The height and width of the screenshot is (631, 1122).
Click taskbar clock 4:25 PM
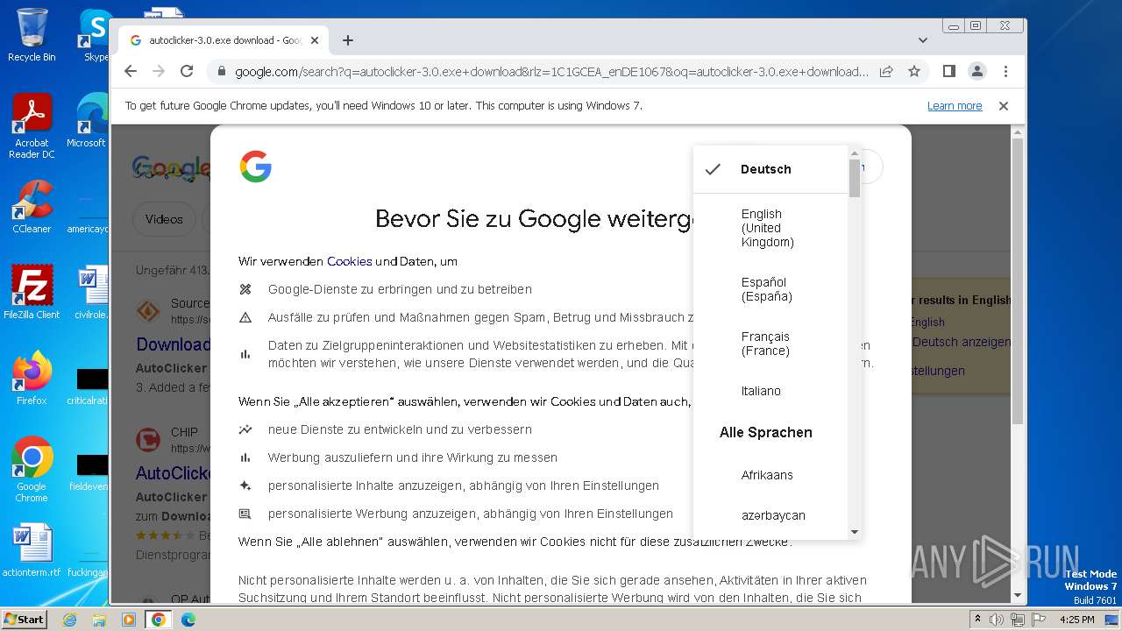[x=1076, y=620]
